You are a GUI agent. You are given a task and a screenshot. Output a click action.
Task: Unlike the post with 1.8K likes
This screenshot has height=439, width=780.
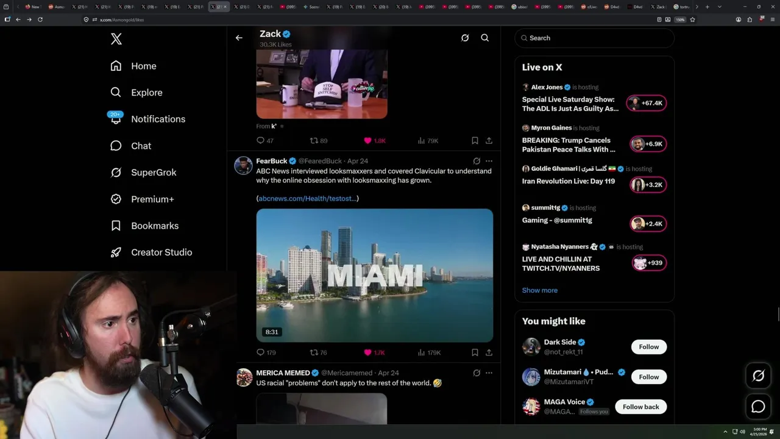click(x=375, y=141)
